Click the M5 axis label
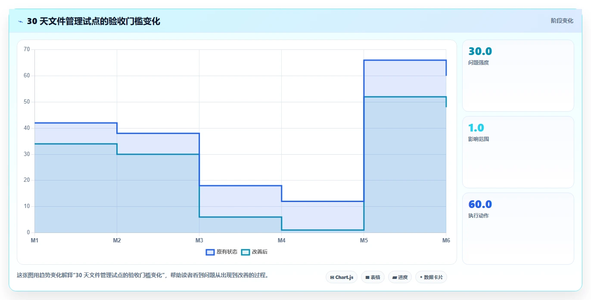Screen dimensions: 591x300 (364, 240)
